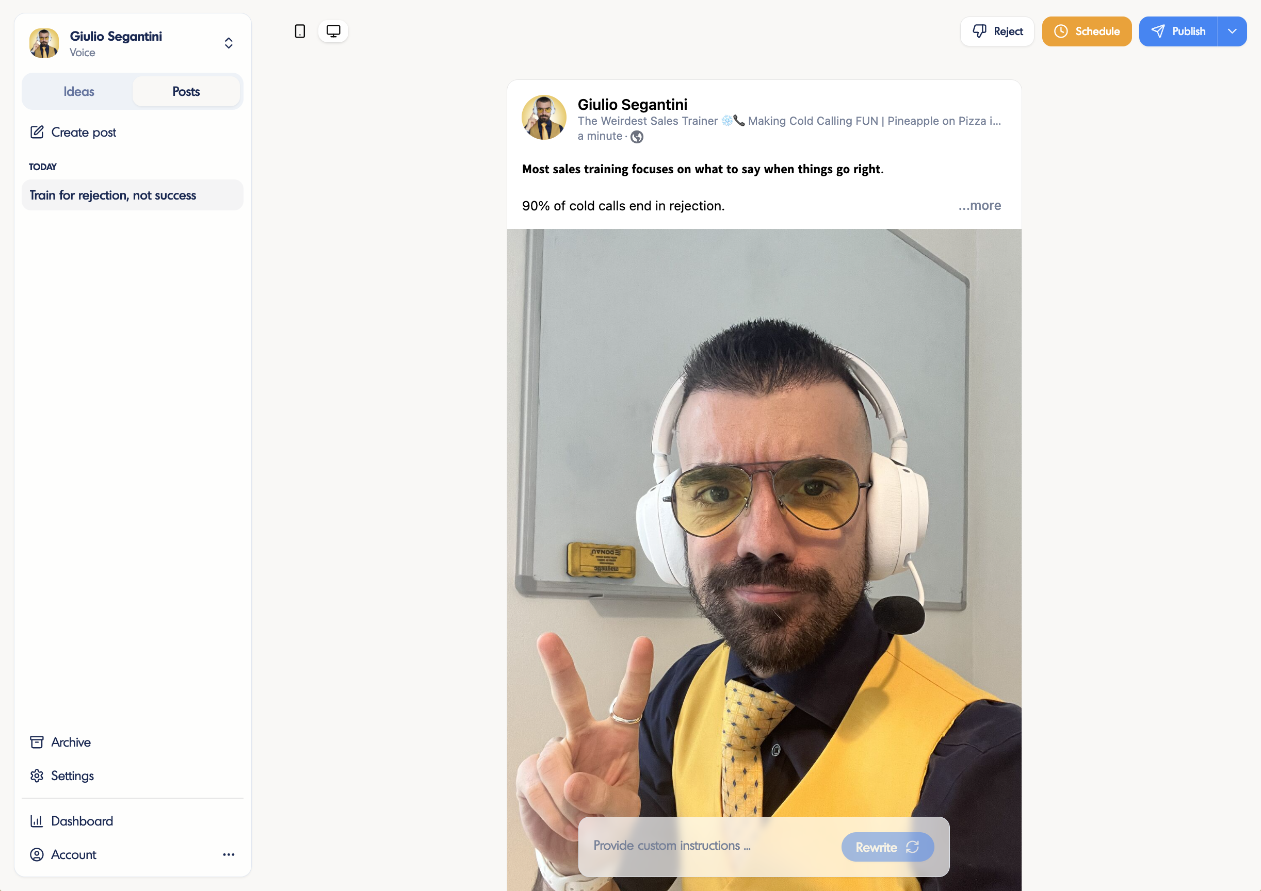The image size is (1261, 891).
Task: Switch to the Posts tab
Action: point(186,92)
